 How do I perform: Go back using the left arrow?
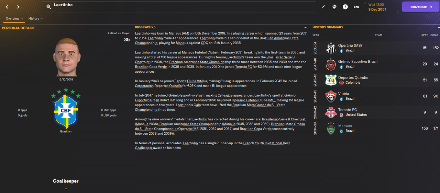click(x=7, y=7)
